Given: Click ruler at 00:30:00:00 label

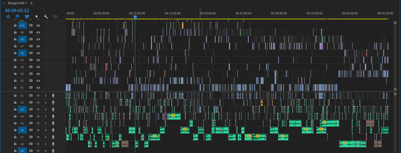Looking at the screenshot, I should [x=279, y=13].
